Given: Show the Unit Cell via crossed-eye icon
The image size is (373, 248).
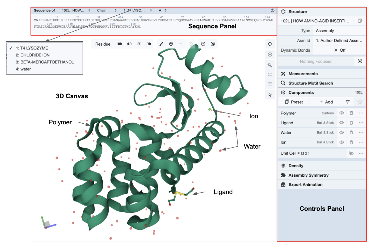Looking at the screenshot, I should click(351, 153).
